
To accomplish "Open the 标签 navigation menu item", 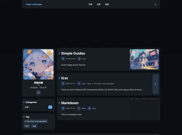I will 107,4.
